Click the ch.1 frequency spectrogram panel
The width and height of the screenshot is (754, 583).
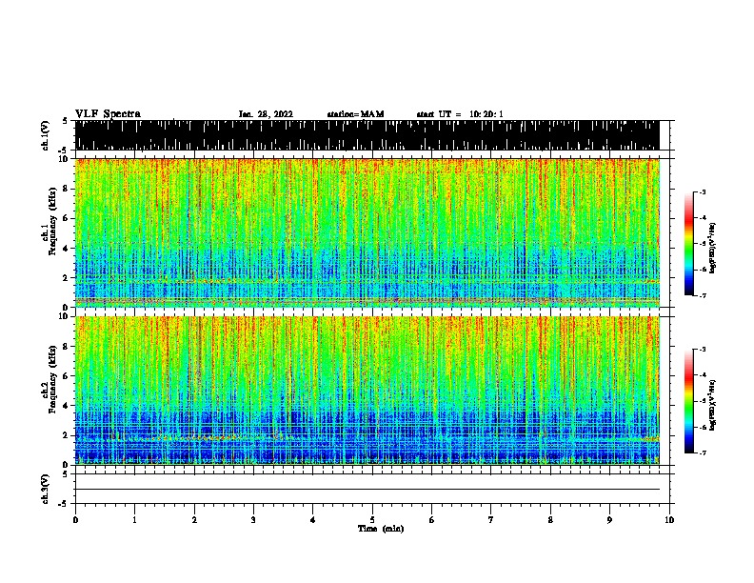click(367, 232)
